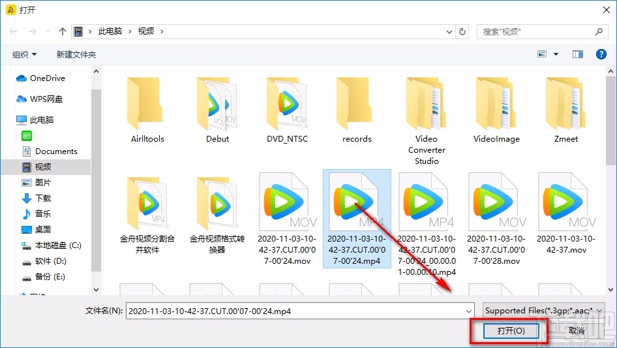617x348 pixels.
Task: Open help with the question icon
Action: pos(601,54)
